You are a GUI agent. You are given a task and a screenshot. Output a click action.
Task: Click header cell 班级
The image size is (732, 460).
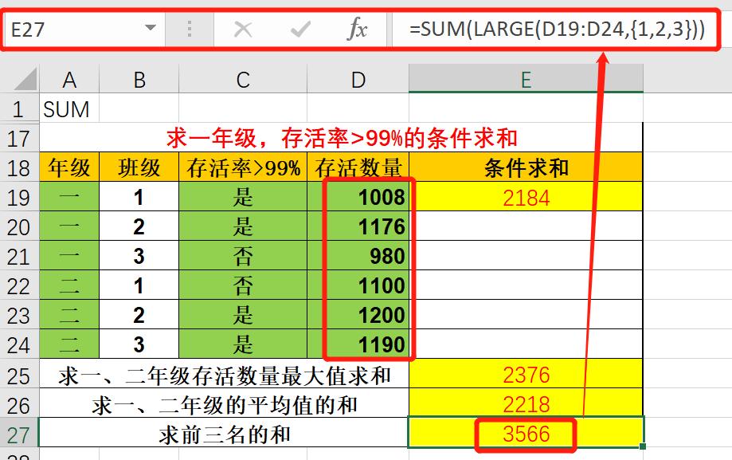point(139,167)
